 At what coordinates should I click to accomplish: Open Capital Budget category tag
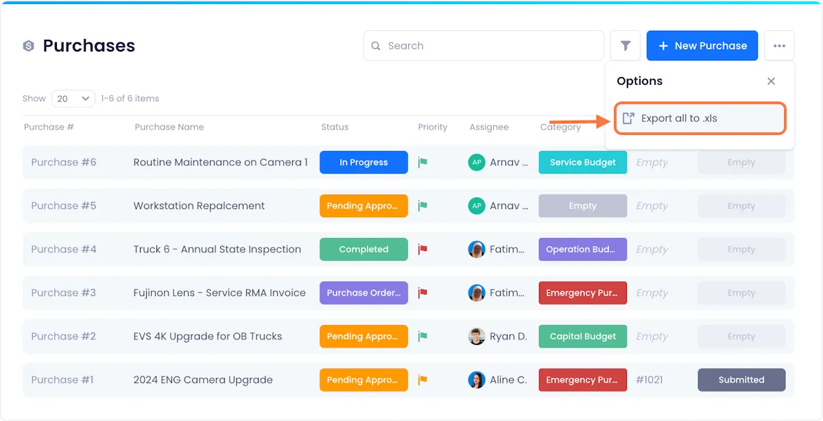click(583, 337)
